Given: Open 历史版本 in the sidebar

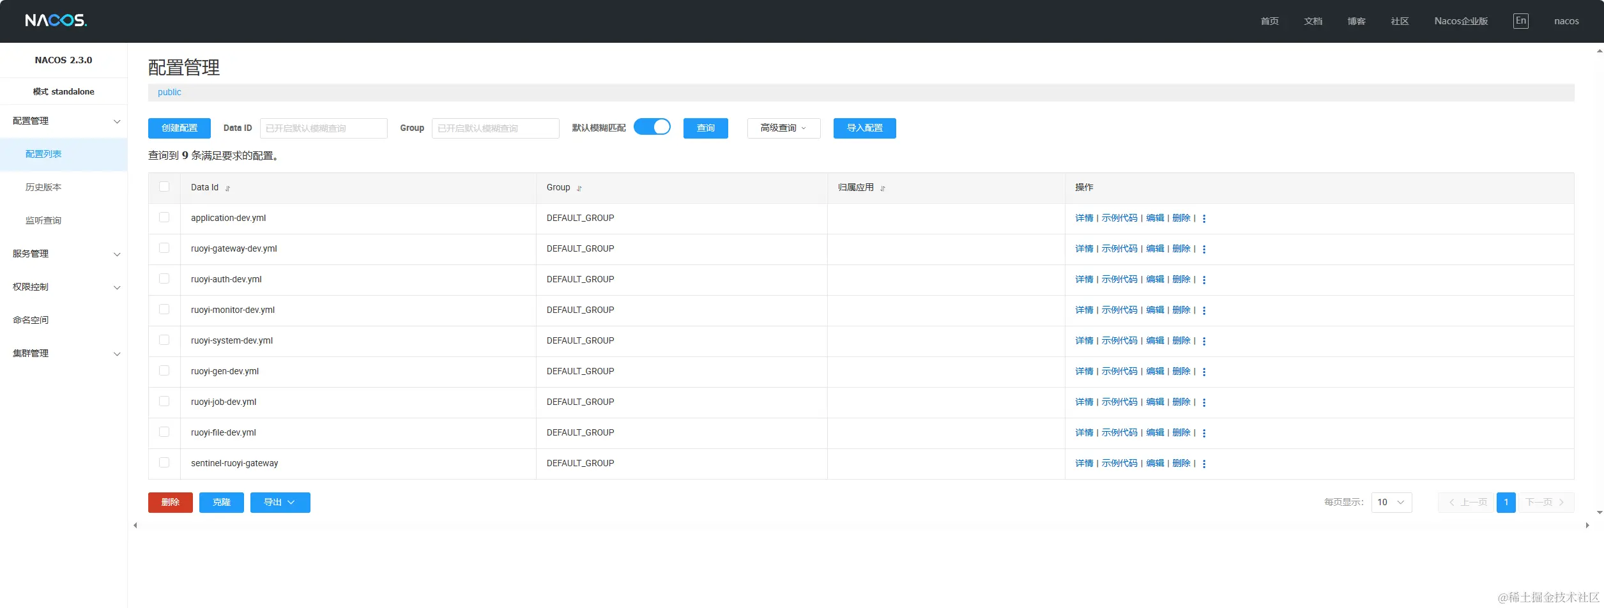Looking at the screenshot, I should coord(64,188).
